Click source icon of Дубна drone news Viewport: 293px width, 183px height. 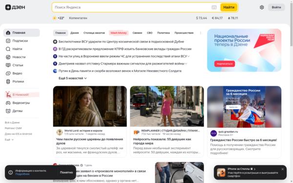tap(55, 41)
